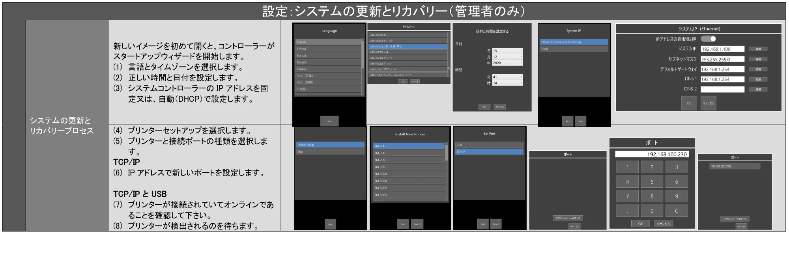Open the 時 (hour) dropdown showing 14
The height and width of the screenshot is (267, 789).
point(507,83)
